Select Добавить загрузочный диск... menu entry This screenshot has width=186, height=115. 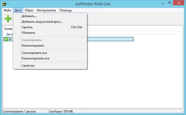[42, 22]
